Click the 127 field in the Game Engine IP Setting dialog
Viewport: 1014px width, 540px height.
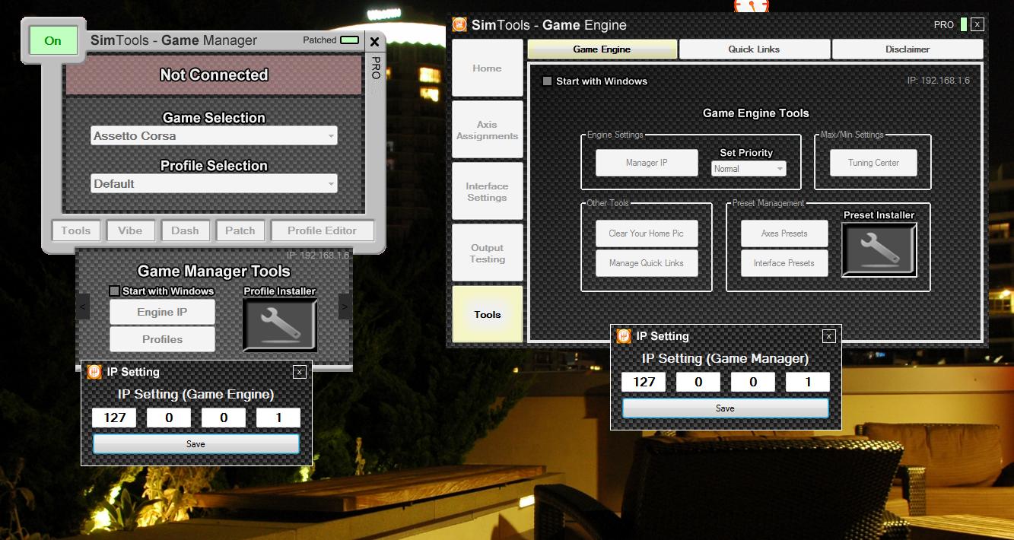(114, 418)
